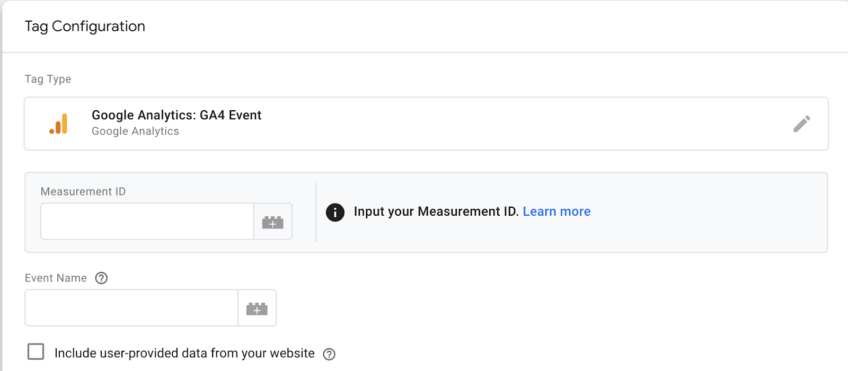Image resolution: width=848 pixels, height=371 pixels.
Task: Click the 'Input your Measurement ID.' text
Action: (436, 211)
